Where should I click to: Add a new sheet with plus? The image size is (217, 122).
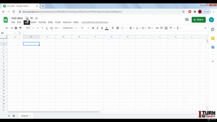[9, 116]
